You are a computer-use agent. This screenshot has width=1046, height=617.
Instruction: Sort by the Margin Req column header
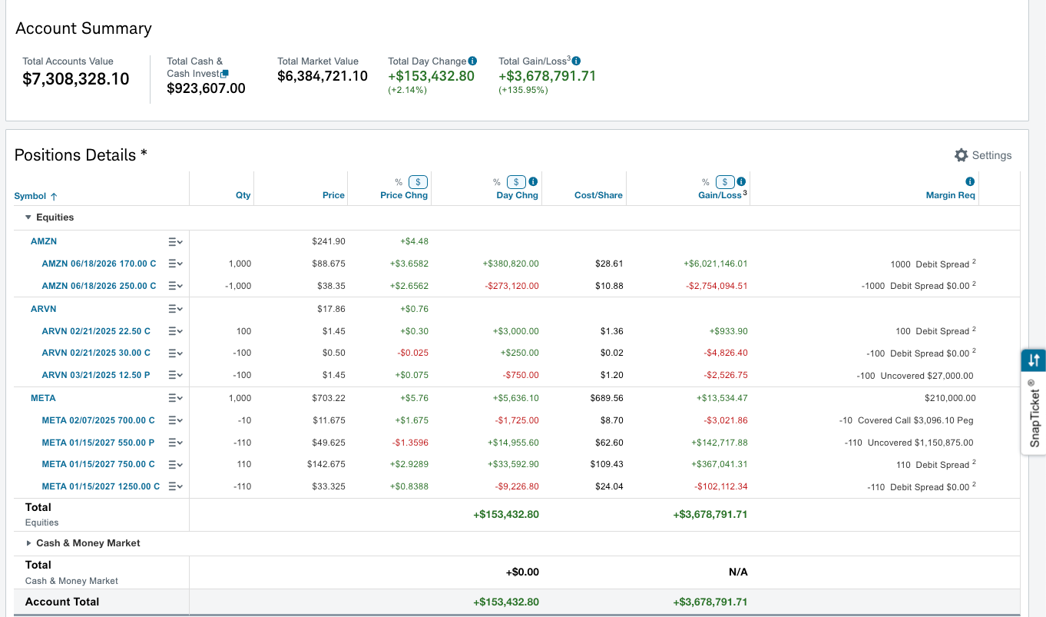(950, 195)
